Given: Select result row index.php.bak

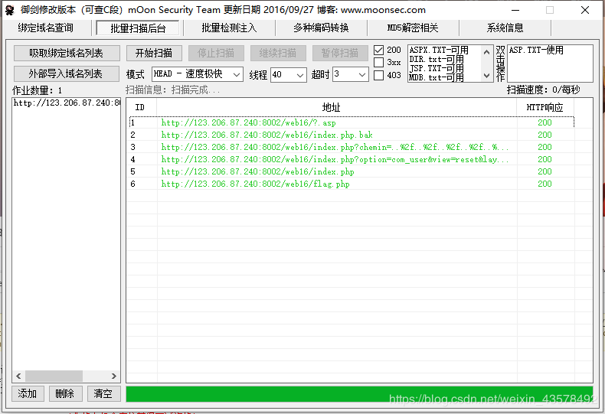Looking at the screenshot, I should 352,135.
